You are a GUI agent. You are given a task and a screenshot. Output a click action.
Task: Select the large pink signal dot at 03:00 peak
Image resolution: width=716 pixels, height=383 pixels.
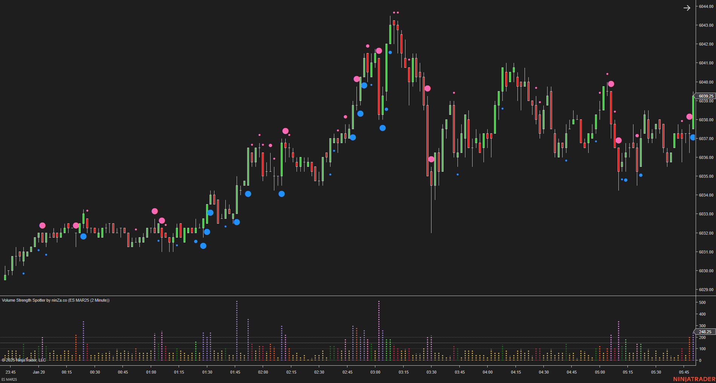(379, 50)
